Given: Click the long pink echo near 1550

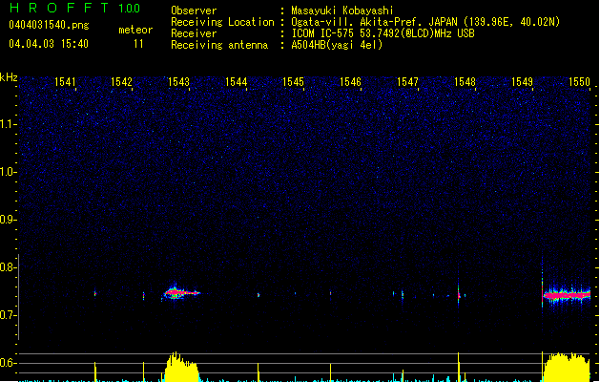Looking at the screenshot, I should click(568, 295).
